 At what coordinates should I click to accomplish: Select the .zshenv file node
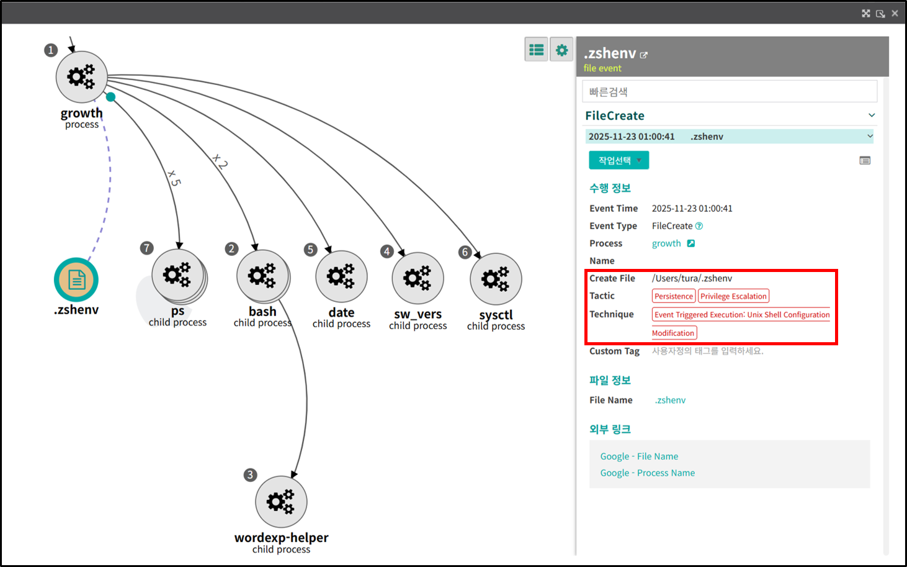click(76, 280)
